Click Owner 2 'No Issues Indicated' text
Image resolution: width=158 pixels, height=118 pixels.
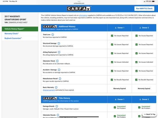tap(146, 62)
